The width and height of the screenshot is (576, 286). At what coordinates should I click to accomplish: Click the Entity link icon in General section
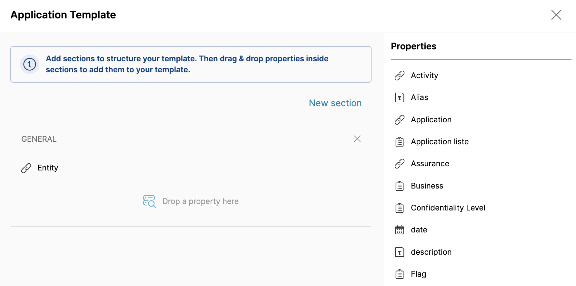coord(26,168)
